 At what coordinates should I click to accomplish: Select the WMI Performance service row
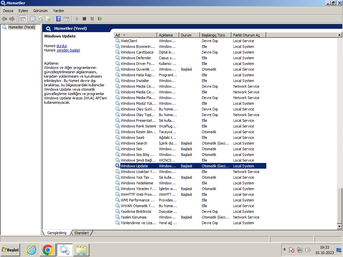190,200
